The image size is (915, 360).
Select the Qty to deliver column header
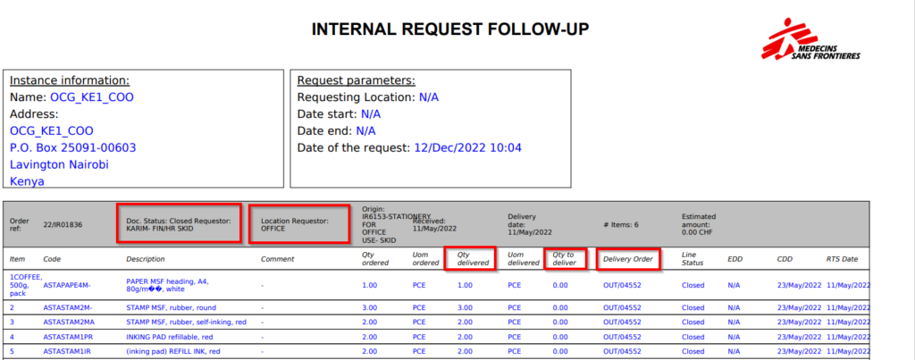click(x=565, y=259)
